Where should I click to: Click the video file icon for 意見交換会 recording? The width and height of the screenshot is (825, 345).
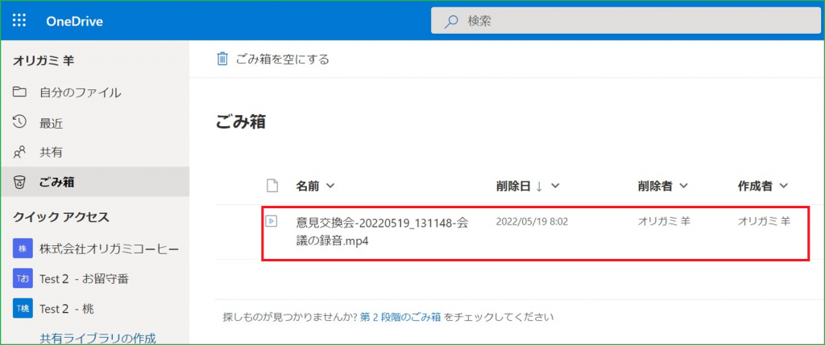coord(271,221)
